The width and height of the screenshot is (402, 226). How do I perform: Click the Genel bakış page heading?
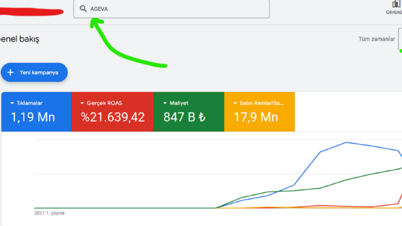pos(19,39)
